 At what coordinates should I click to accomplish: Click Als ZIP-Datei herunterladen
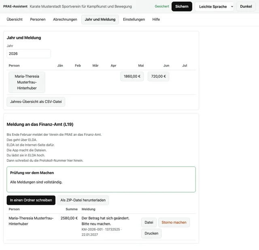click(83, 200)
